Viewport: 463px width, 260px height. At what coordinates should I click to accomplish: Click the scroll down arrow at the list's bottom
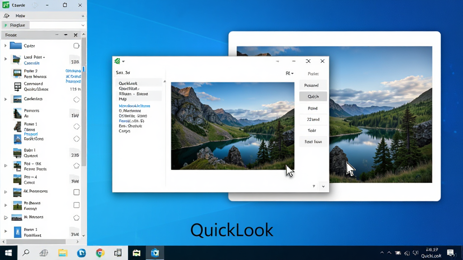(x=84, y=236)
